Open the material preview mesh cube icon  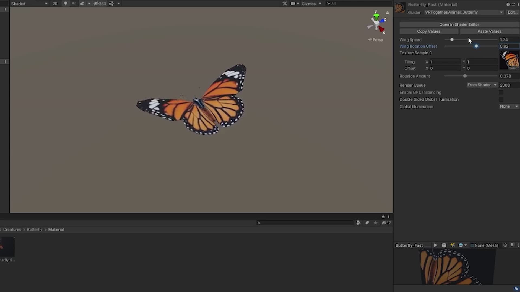[x=444, y=245]
